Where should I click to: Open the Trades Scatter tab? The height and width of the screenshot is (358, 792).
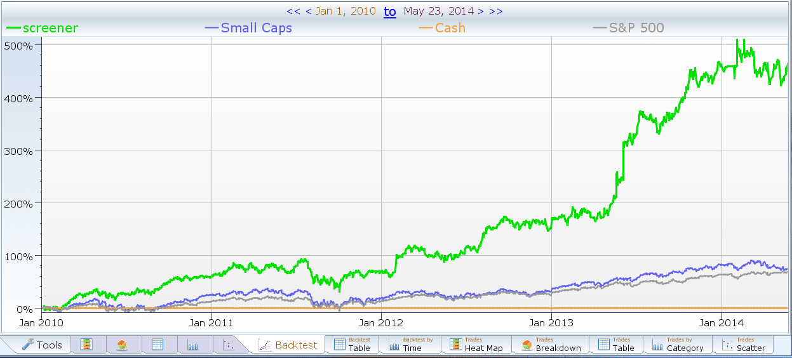742,345
